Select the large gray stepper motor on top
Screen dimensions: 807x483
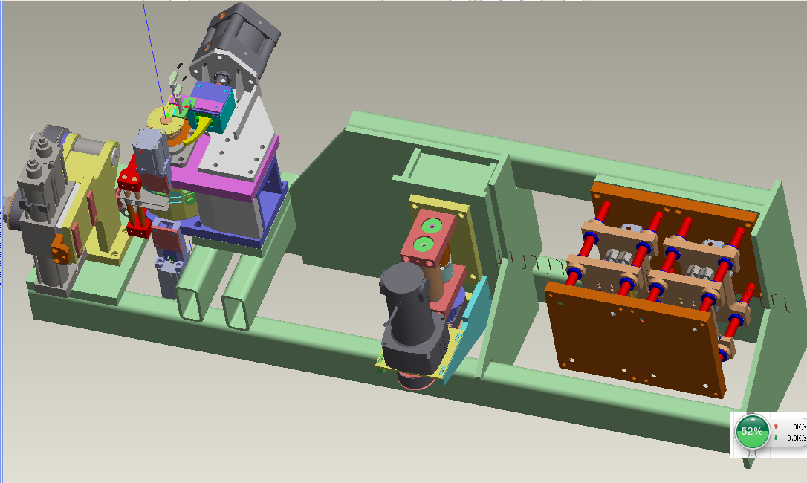pos(236,46)
